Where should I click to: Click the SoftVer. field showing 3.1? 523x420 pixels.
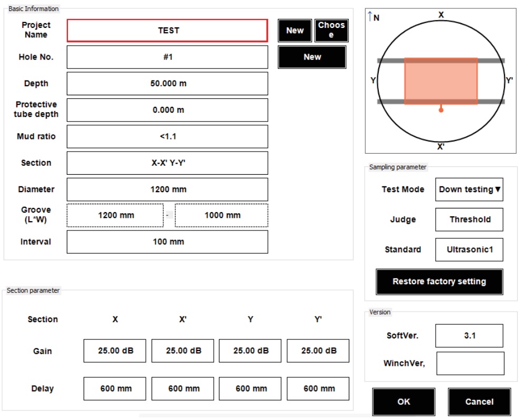pyautogui.click(x=470, y=336)
